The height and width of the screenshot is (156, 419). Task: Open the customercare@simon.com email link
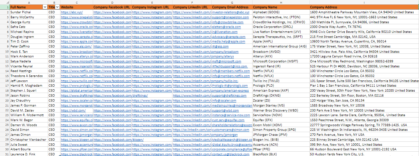click(x=230, y=130)
